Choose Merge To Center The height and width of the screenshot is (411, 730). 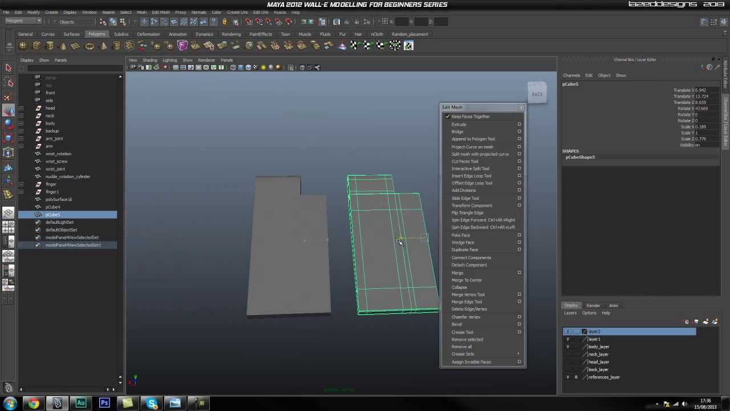pos(467,280)
